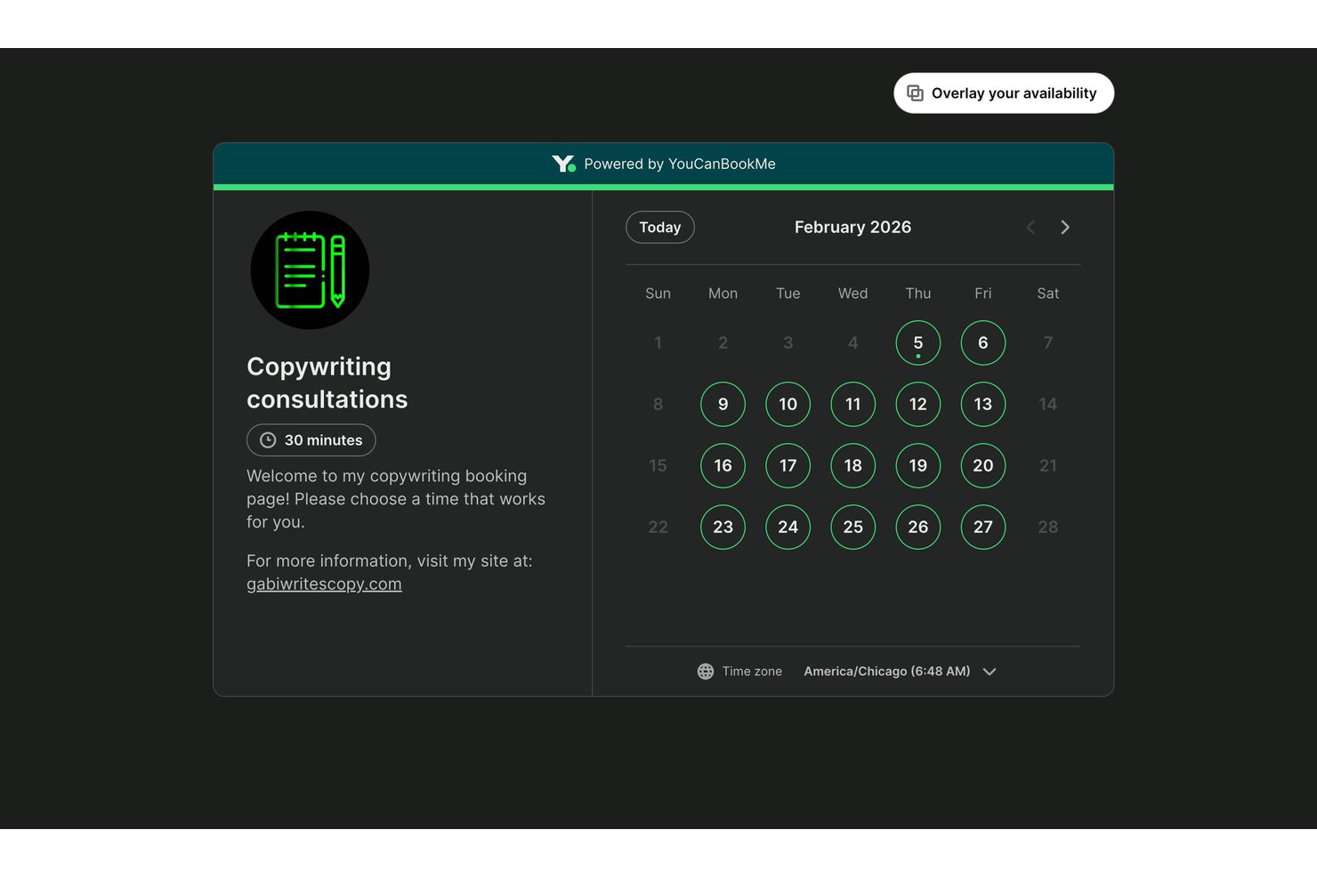
Task: Select February 6 on the calendar
Action: click(983, 342)
